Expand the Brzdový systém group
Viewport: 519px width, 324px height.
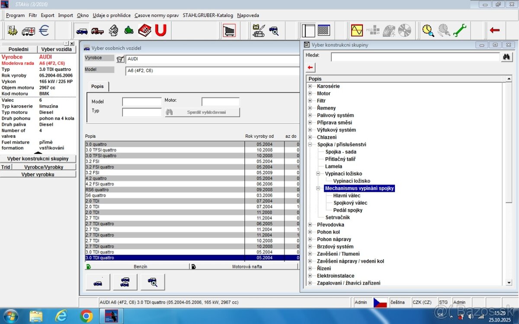click(x=310, y=246)
